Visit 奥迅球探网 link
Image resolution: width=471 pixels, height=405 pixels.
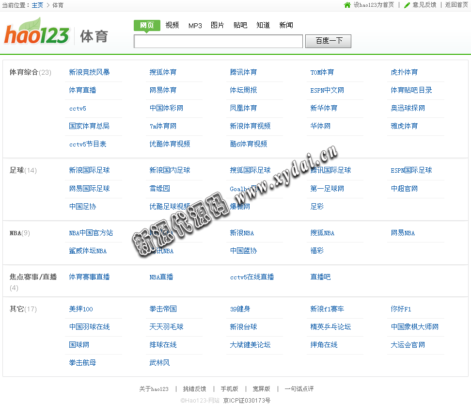(x=408, y=108)
